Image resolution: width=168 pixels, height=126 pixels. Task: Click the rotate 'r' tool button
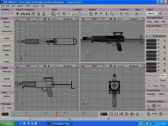164,52
